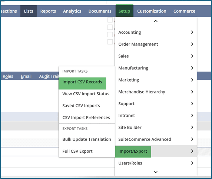The width and height of the screenshot is (212, 179).
Task: Expand the Users/Roles submenu
Action: pos(156,163)
